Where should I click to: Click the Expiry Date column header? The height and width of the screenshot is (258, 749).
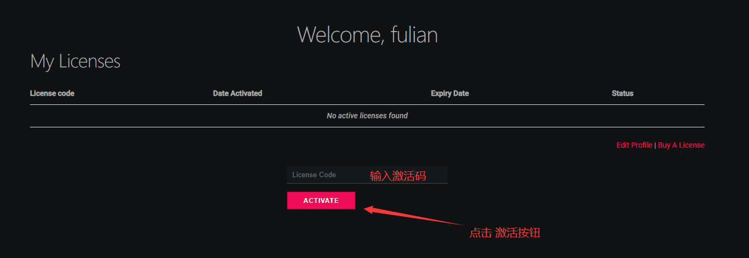pos(450,93)
